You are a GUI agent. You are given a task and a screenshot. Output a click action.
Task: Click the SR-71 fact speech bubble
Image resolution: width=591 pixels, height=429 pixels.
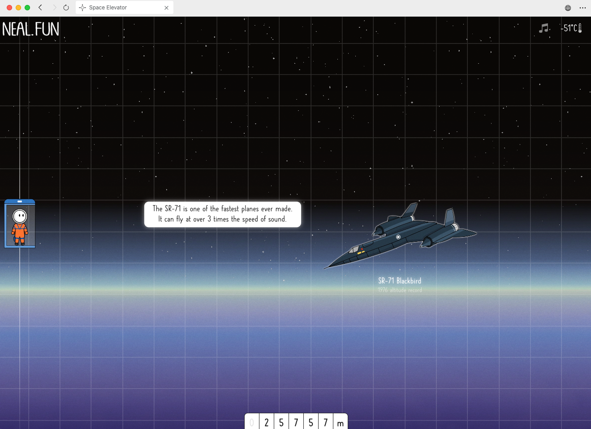pyautogui.click(x=223, y=214)
